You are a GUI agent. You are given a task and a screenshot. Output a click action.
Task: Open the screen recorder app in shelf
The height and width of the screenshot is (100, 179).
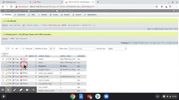tap(89, 96)
